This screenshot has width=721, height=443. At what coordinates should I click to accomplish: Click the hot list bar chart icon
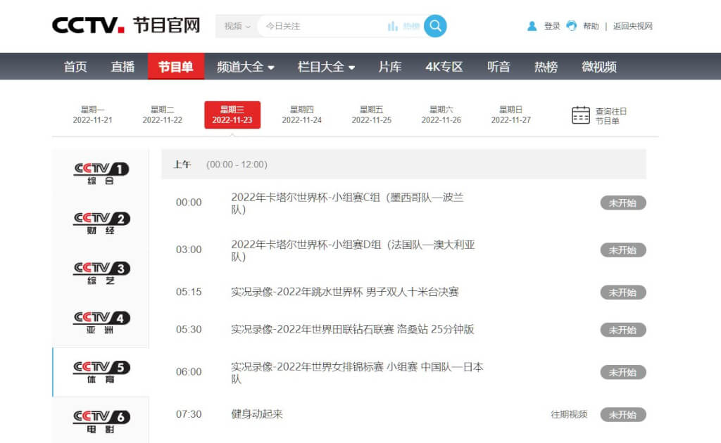click(x=393, y=26)
